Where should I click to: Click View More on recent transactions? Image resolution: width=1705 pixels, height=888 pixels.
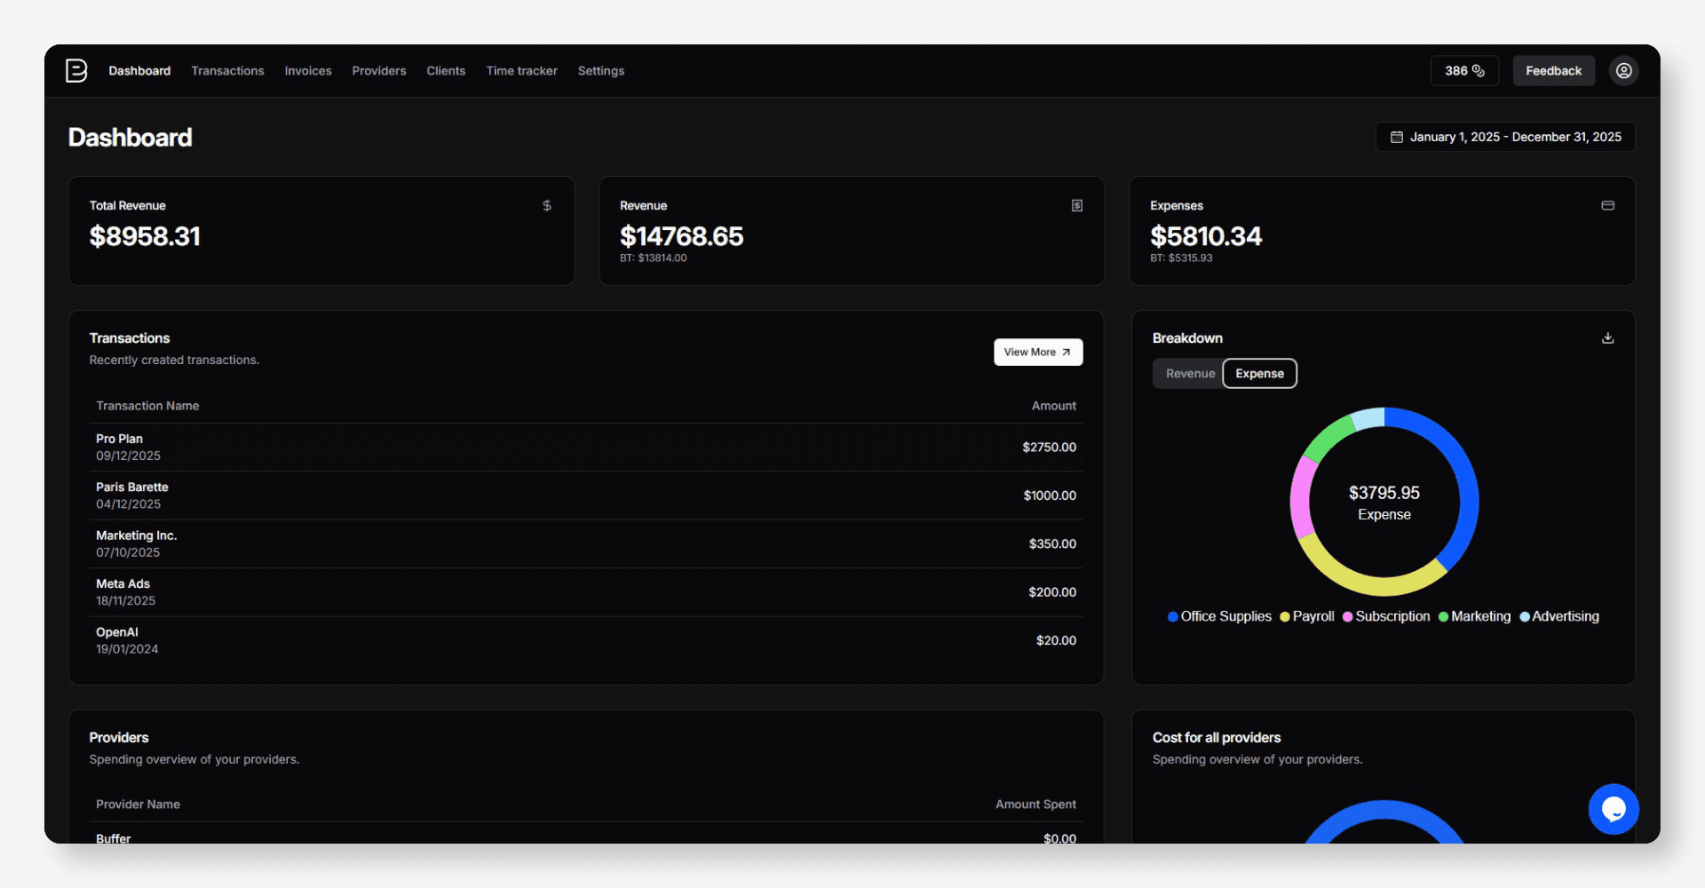1037,352
